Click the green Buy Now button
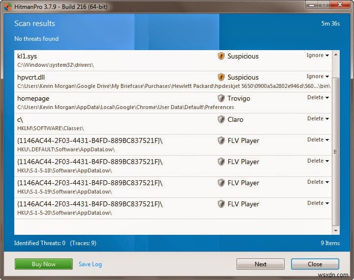Image resolution: width=354 pixels, height=280 pixels. (44, 264)
